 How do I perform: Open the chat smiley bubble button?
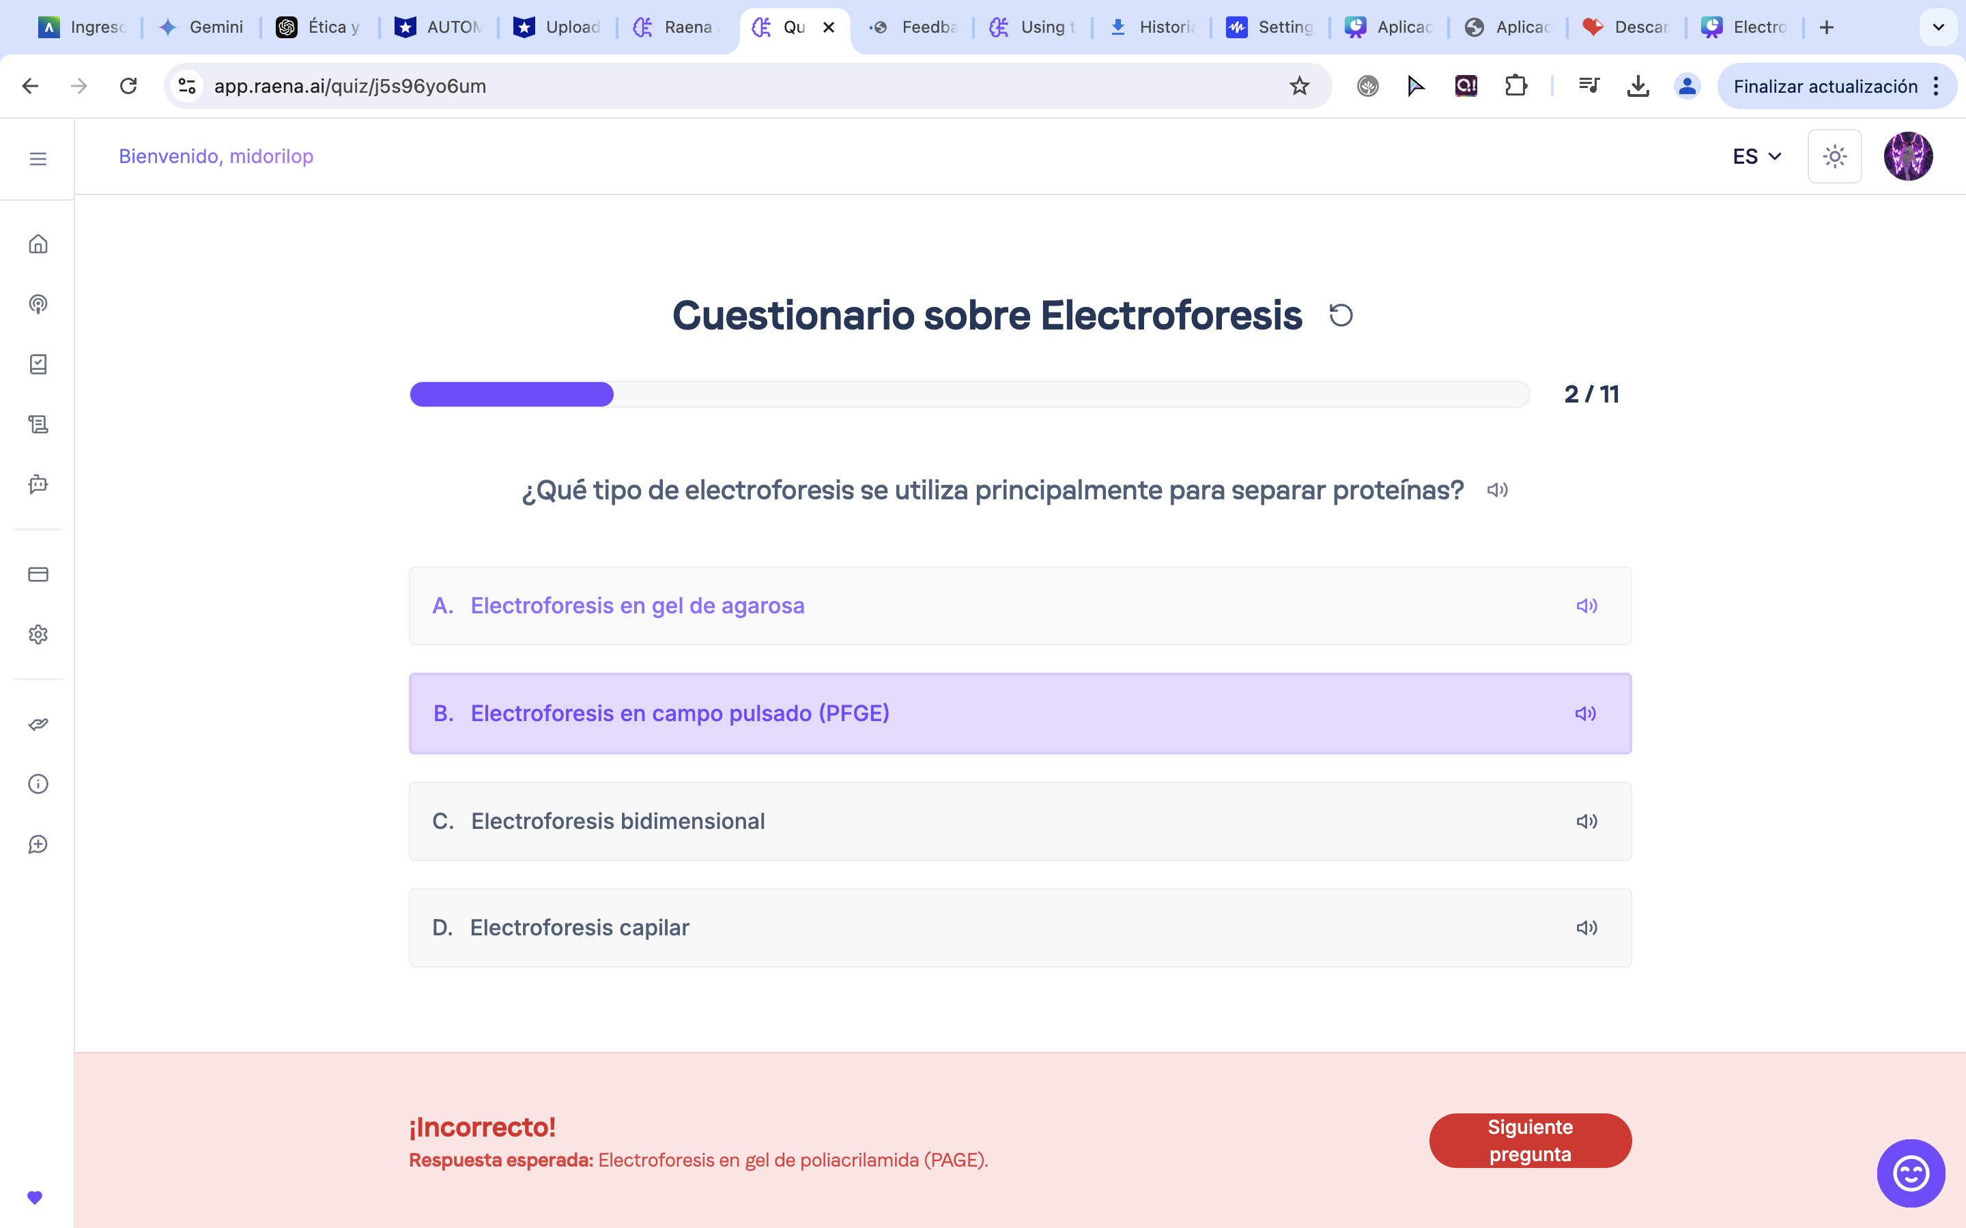tap(1910, 1173)
